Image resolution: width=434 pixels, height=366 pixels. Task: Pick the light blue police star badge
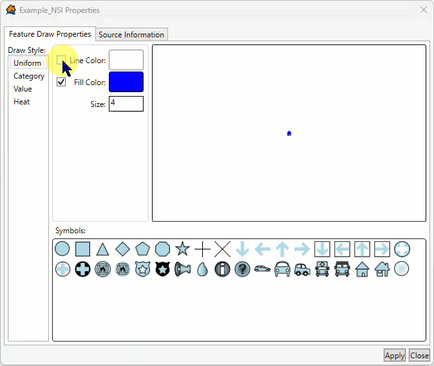coord(142,269)
